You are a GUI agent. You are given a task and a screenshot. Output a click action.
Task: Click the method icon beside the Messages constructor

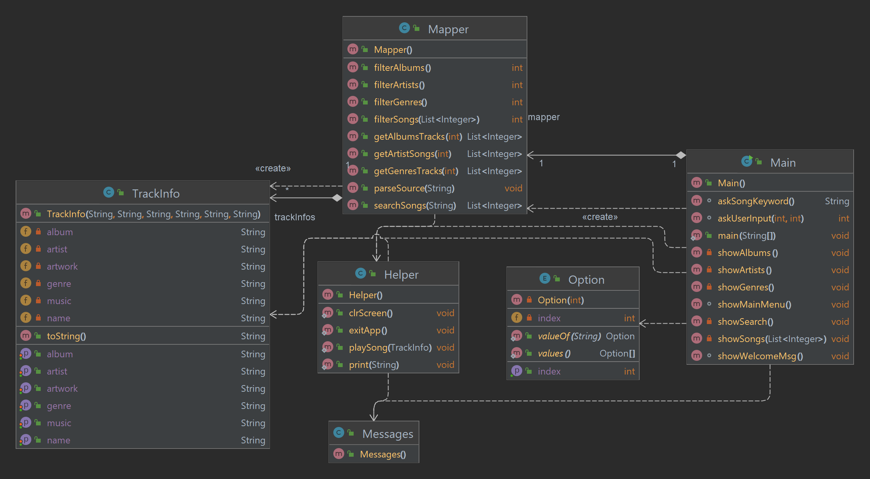click(339, 454)
